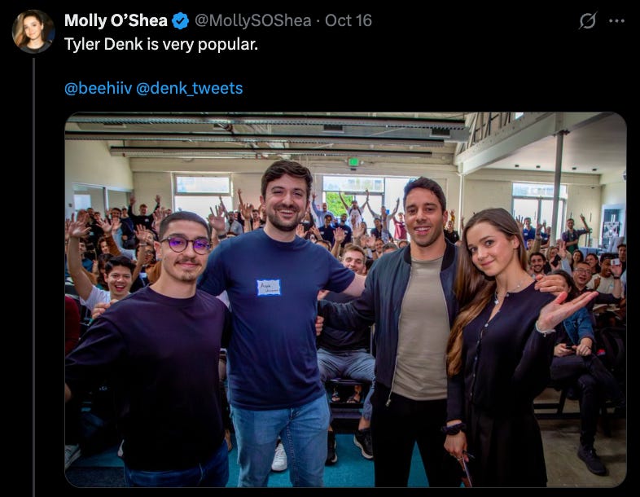
Task: Click the white sneaker in photo foreground
Action: 279,457
